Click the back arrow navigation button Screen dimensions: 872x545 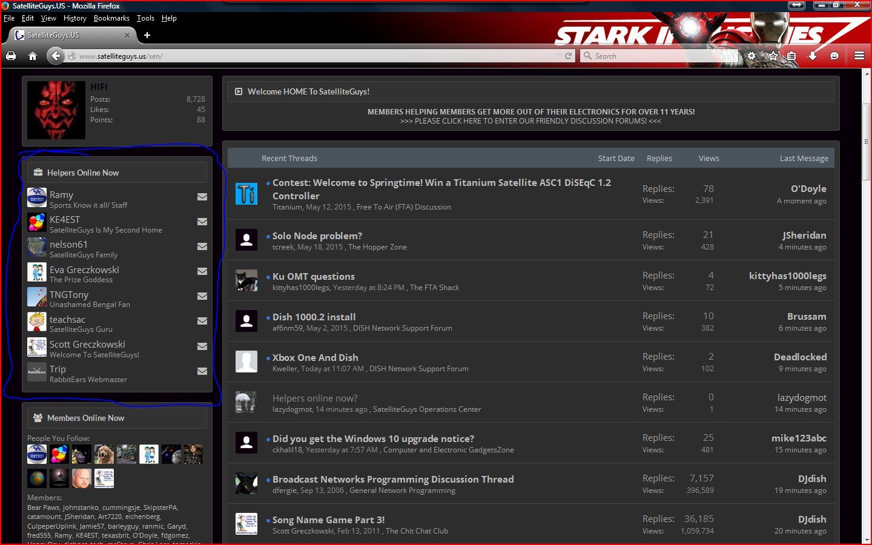coord(56,56)
